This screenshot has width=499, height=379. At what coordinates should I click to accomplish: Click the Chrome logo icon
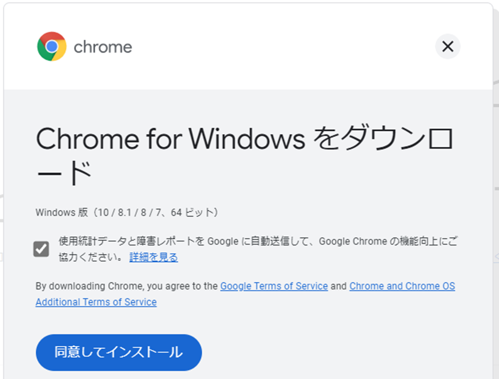click(52, 47)
